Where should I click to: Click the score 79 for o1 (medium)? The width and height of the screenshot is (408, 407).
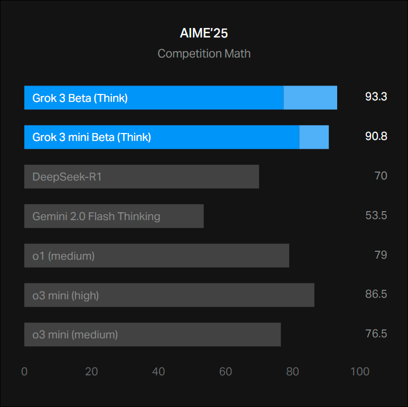click(x=381, y=255)
